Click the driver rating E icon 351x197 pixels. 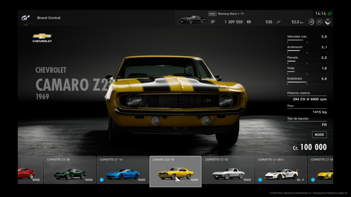point(319,22)
